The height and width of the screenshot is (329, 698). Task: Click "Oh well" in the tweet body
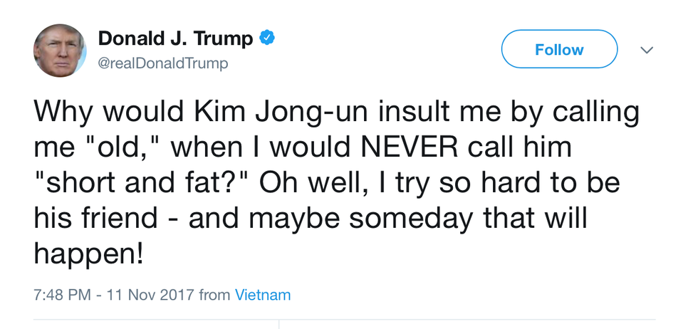click(308, 183)
